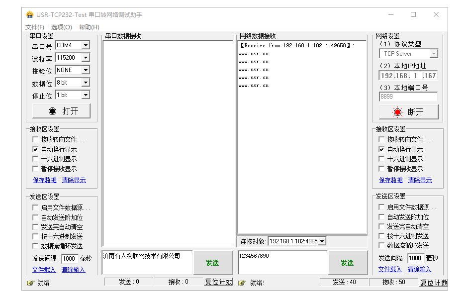Click the network send box containing 1234567890

point(282,262)
